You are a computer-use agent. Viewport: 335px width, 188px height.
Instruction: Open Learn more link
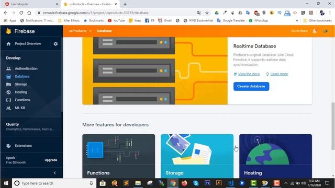tap(279, 74)
